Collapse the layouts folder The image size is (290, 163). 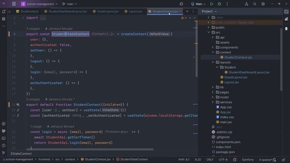(x=213, y=62)
